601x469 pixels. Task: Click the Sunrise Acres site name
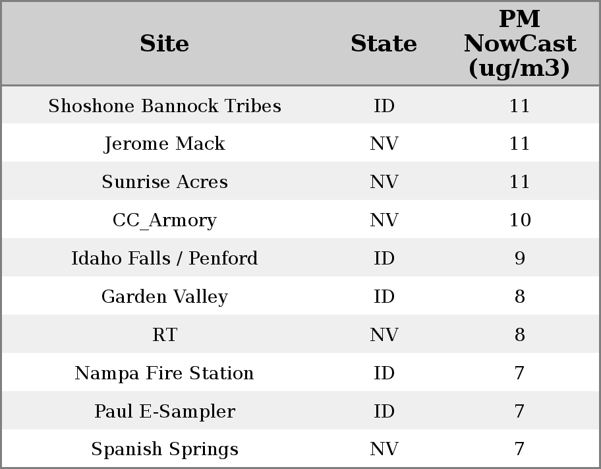click(x=164, y=182)
